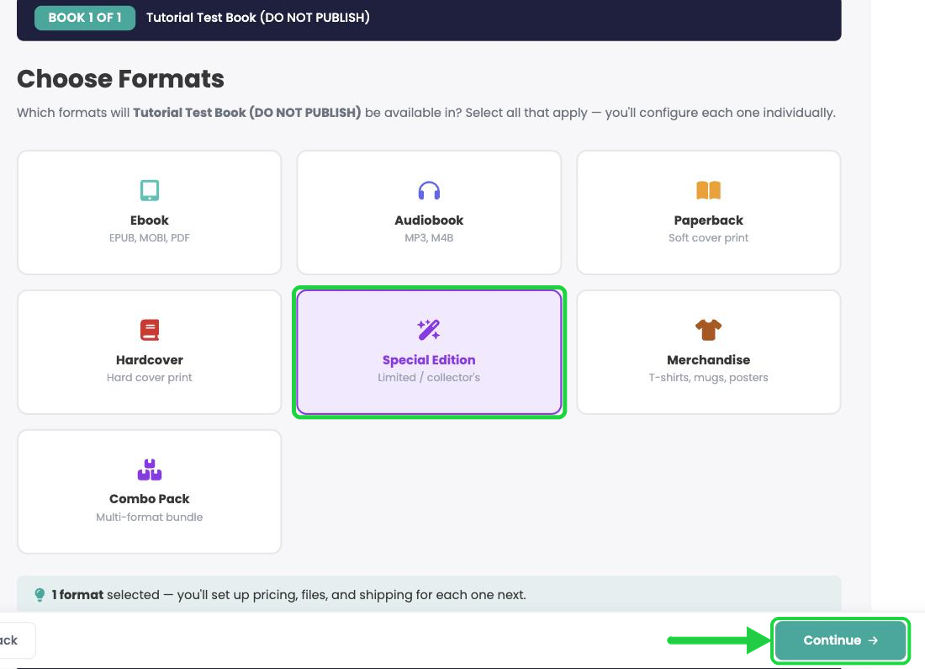Viewport: 925px width, 669px height.
Task: Click the 'T-shirts, mugs, posters' subtitle
Action: [709, 377]
